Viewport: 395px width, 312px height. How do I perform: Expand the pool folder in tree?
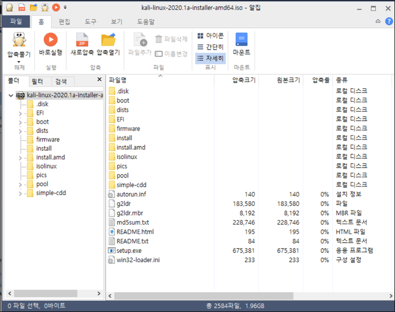(20, 185)
